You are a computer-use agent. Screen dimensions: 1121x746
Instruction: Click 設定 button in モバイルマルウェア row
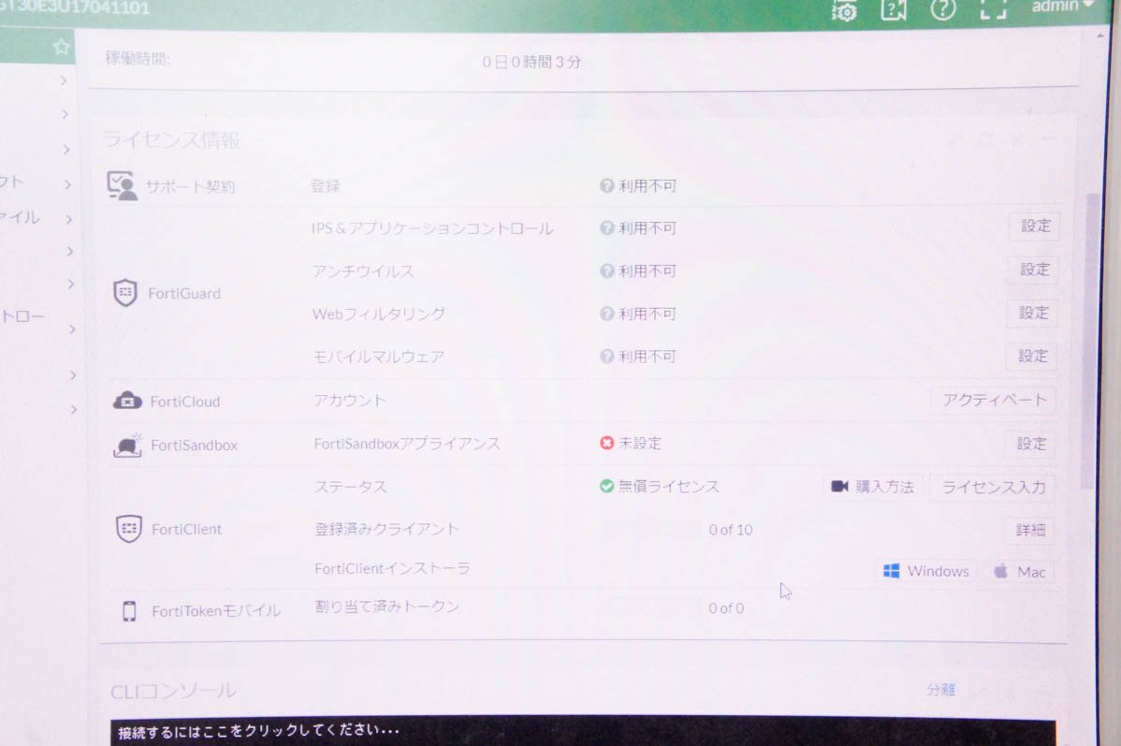(x=1032, y=357)
